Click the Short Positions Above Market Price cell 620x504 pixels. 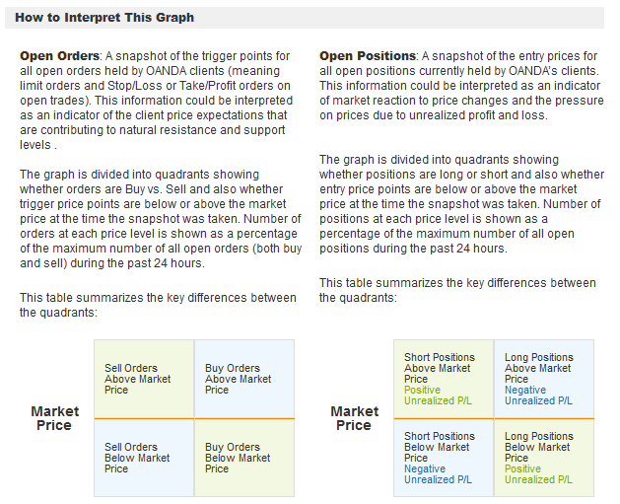[444, 379]
